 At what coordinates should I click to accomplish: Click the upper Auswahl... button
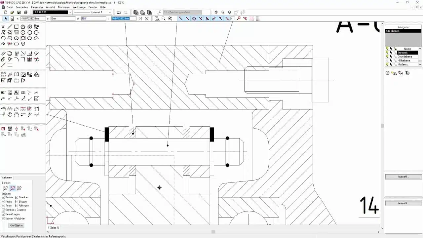point(403,177)
